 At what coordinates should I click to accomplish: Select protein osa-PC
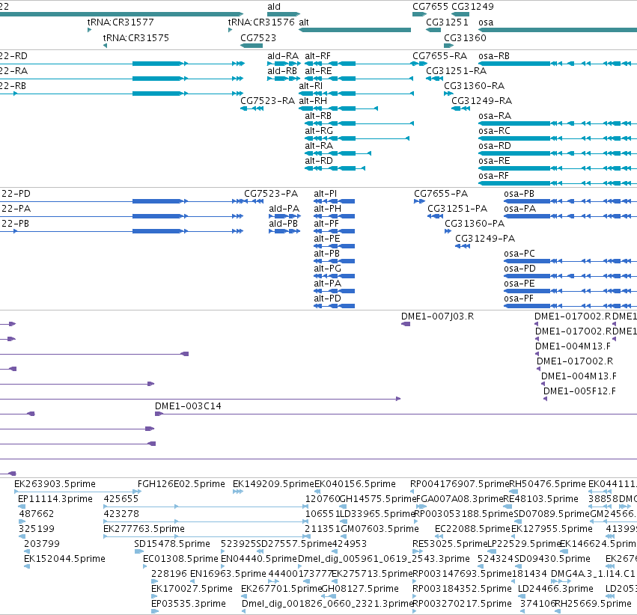point(519,254)
